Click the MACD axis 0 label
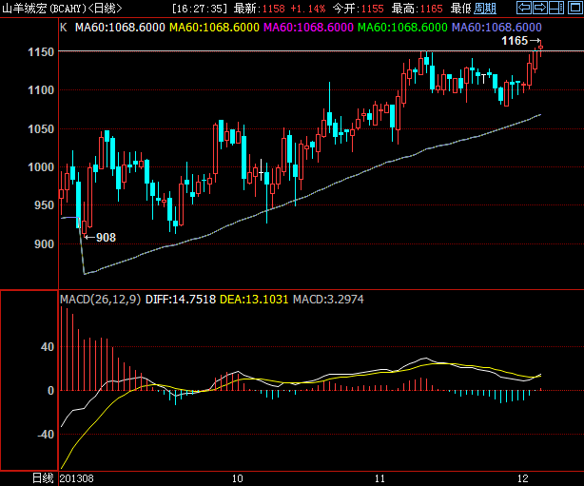 pos(50,391)
